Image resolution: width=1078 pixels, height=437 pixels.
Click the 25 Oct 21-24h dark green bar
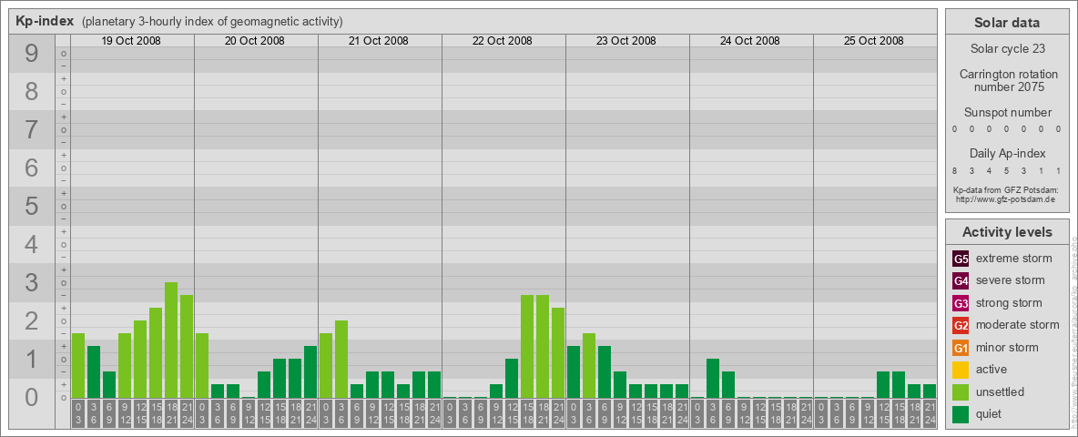(x=929, y=391)
